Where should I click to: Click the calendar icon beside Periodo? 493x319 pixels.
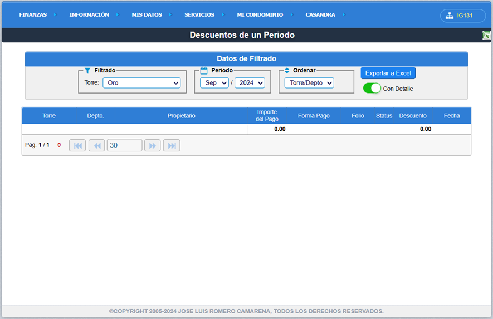[x=204, y=71]
